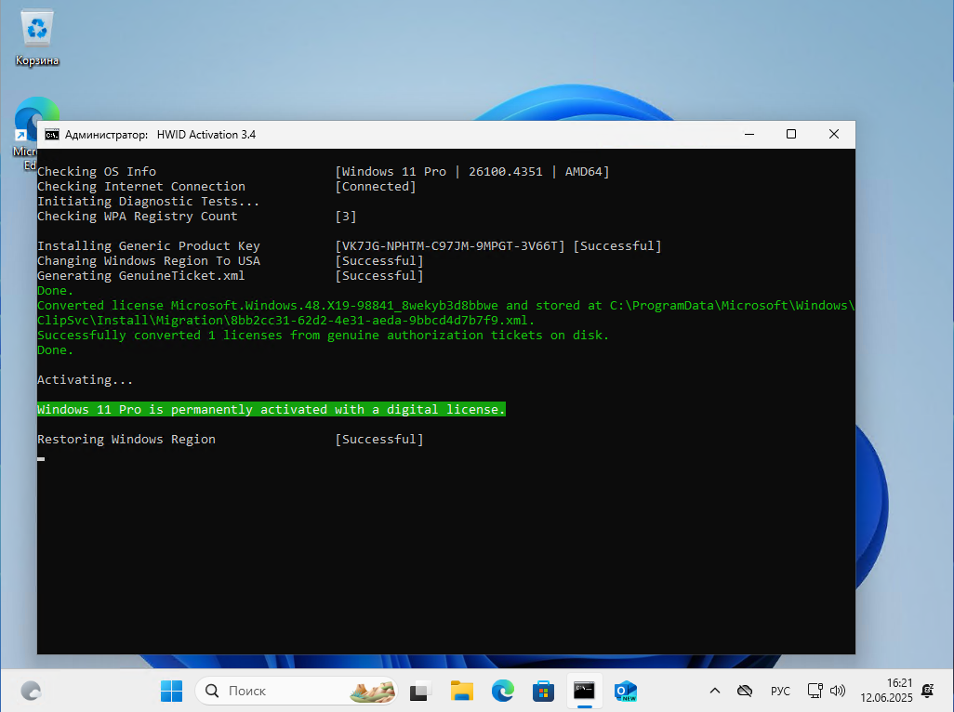Open the Microsoft Edge desktop shortcut
This screenshot has width=954, height=712.
(25, 134)
